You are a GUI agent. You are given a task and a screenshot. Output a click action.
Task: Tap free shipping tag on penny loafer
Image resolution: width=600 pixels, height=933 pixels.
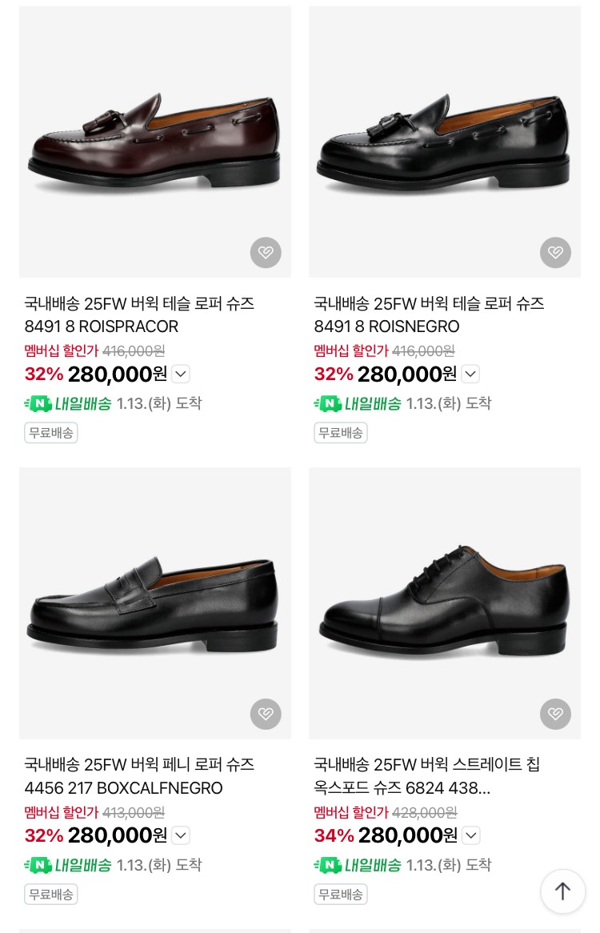click(x=50, y=894)
